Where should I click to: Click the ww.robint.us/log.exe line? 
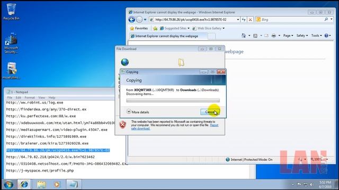(x=34, y=102)
